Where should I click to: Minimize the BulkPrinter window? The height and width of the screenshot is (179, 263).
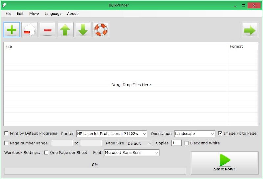(235, 5)
